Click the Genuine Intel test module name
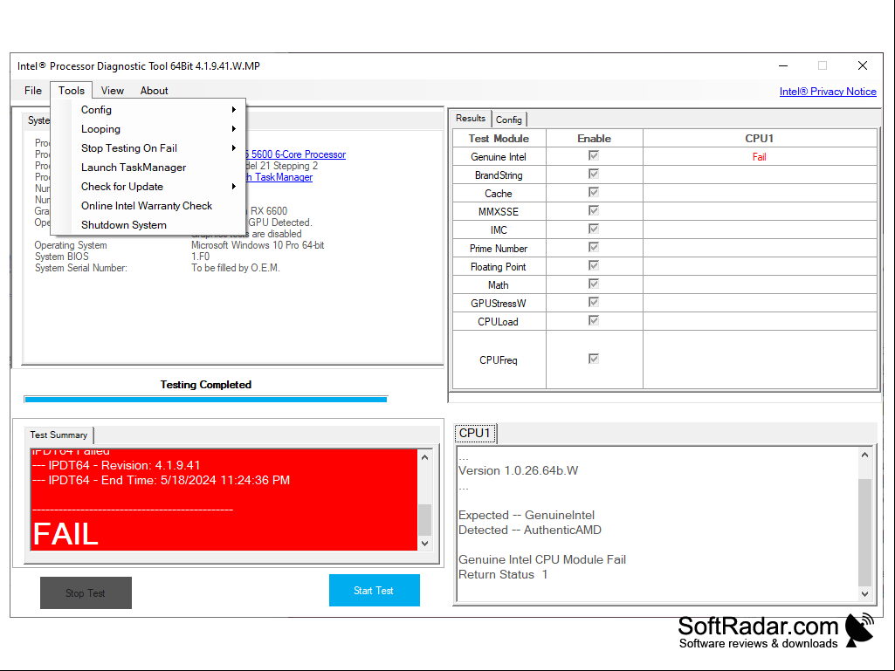895x671 pixels. pyautogui.click(x=499, y=157)
